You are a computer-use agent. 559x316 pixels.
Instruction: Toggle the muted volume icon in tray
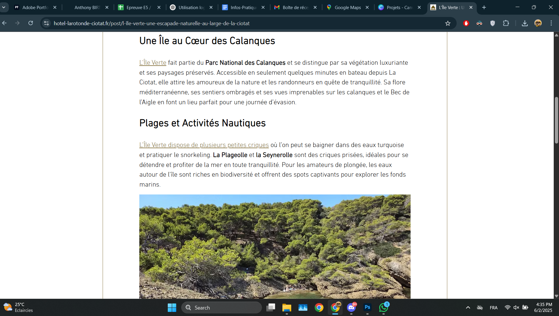coord(516,308)
